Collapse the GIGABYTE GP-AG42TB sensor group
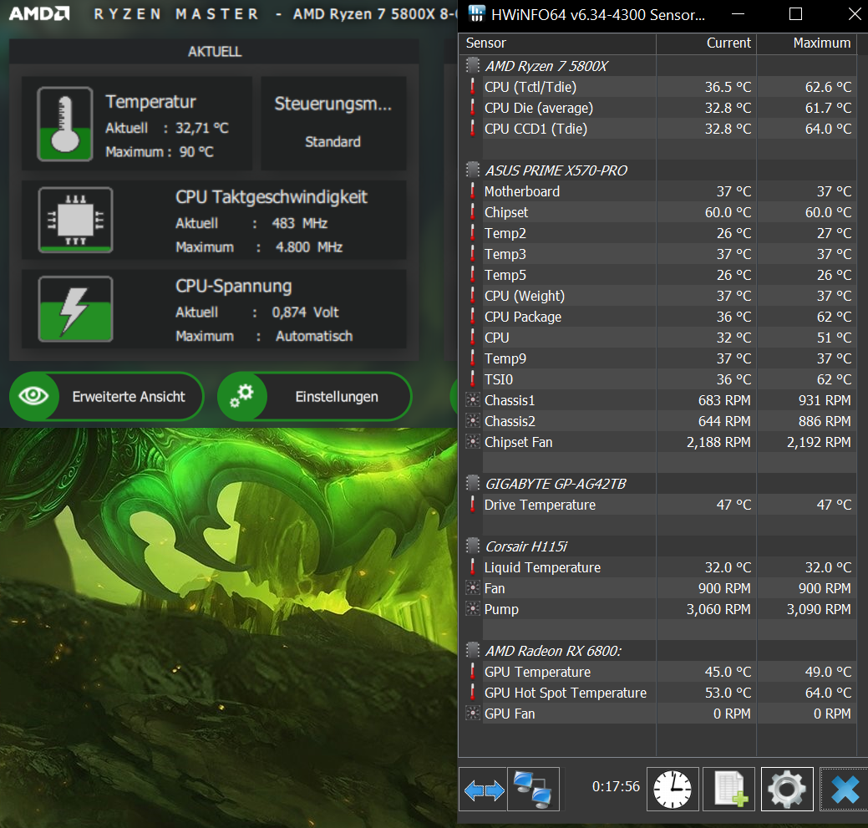The height and width of the screenshot is (828, 868). click(473, 484)
